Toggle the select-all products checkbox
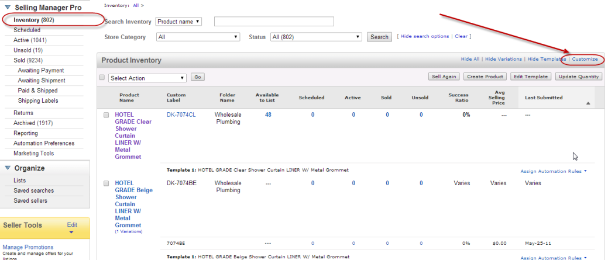 point(102,77)
